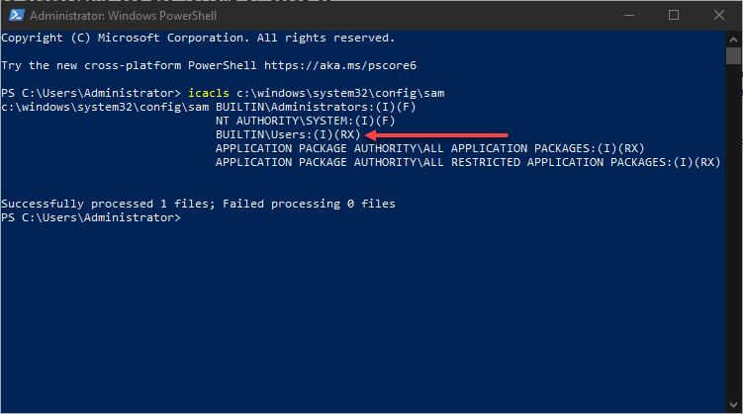Click the output path c:\windows\system32\config\sam
Viewport: 743px width, 414px height.
click(x=105, y=106)
